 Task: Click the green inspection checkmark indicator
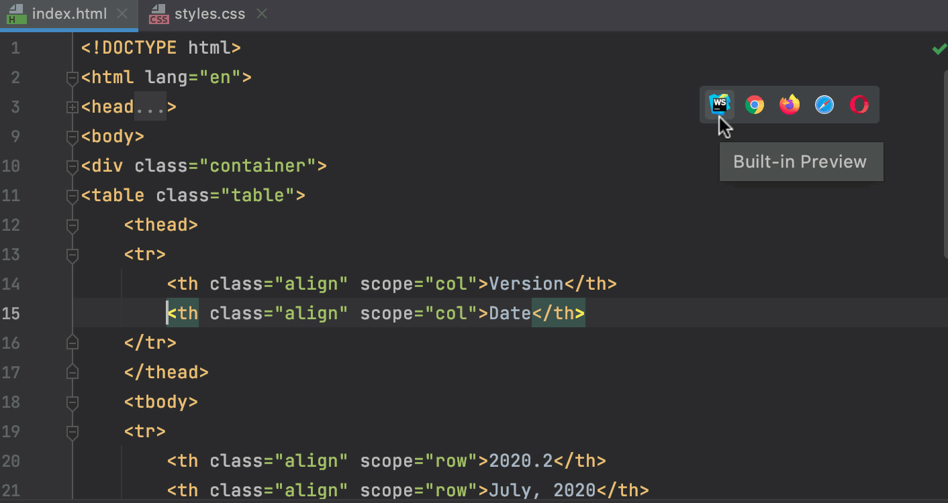point(939,48)
